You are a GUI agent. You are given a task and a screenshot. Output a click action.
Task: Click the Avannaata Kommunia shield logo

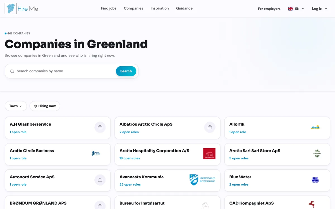click(202, 180)
